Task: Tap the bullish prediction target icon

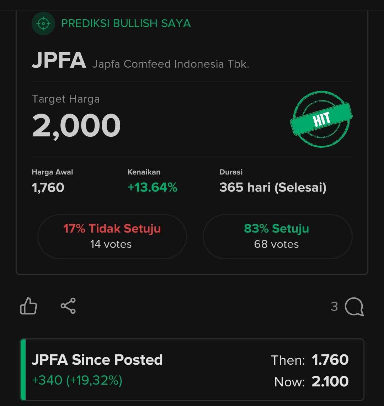Action: click(x=43, y=24)
